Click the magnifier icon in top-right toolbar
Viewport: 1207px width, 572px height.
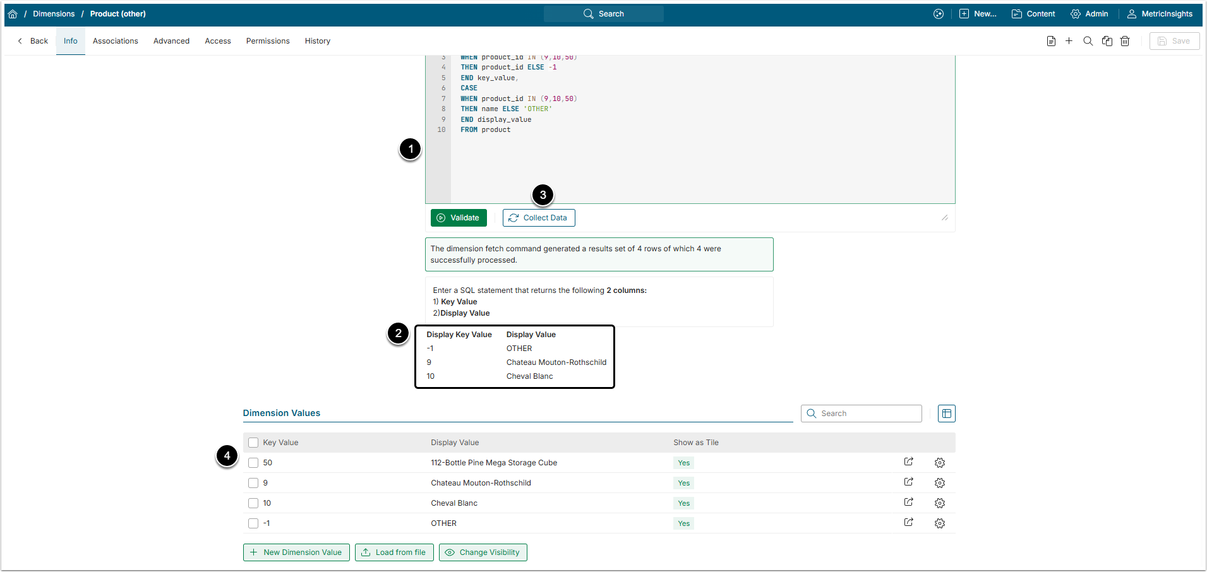tap(1088, 41)
